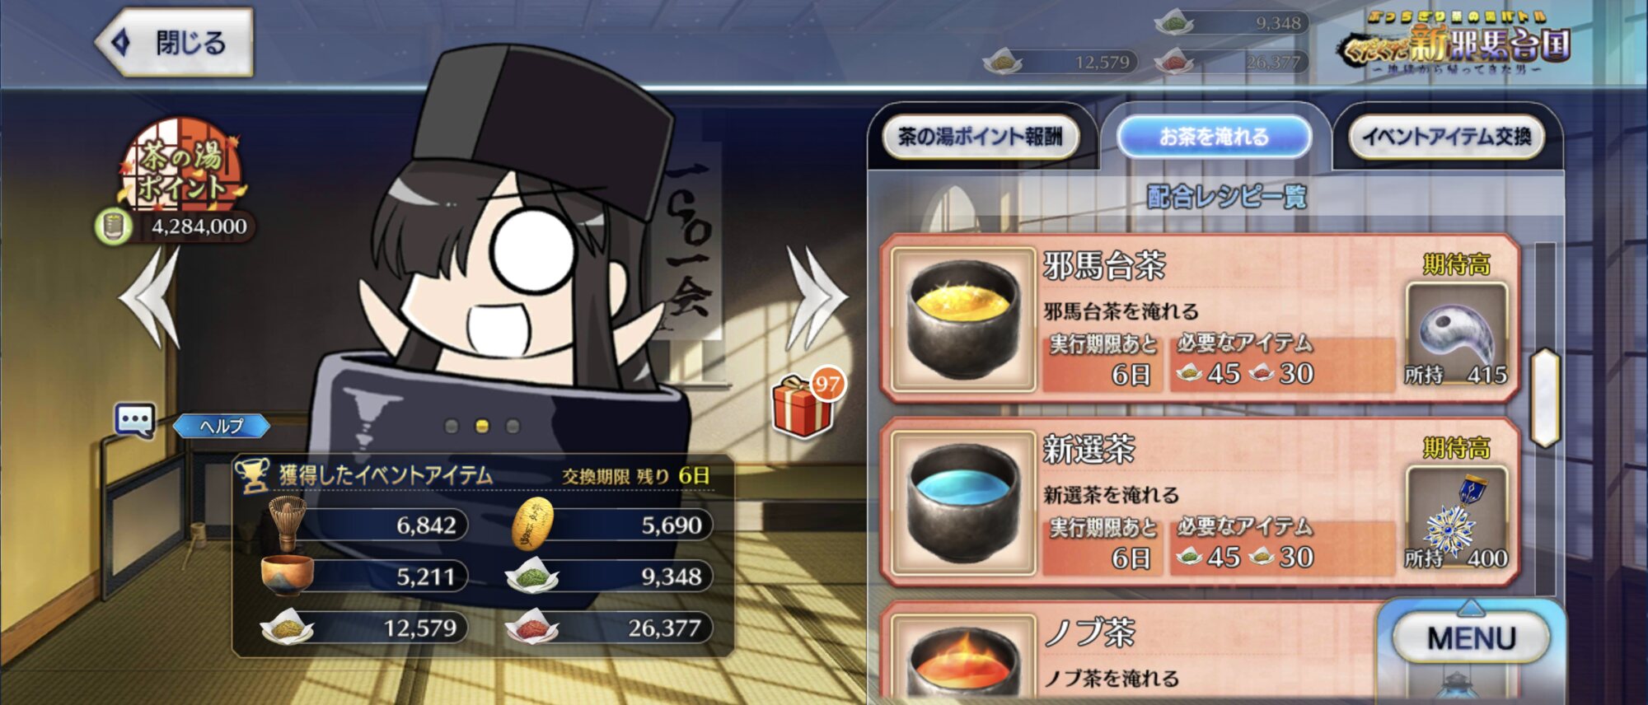
Task: Select the 新選茶 blue tea bowl icon
Action: tap(963, 502)
